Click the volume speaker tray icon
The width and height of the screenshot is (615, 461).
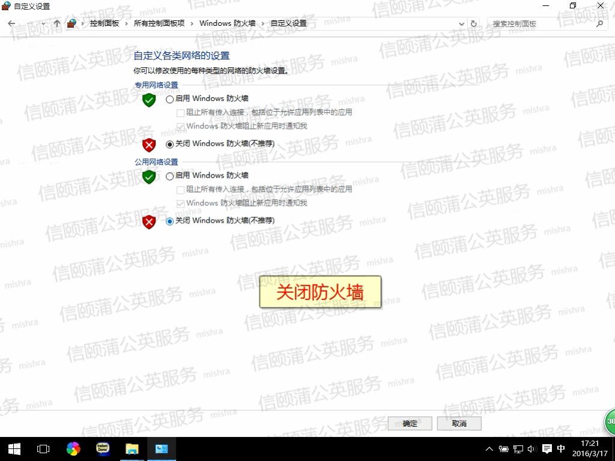coord(531,448)
